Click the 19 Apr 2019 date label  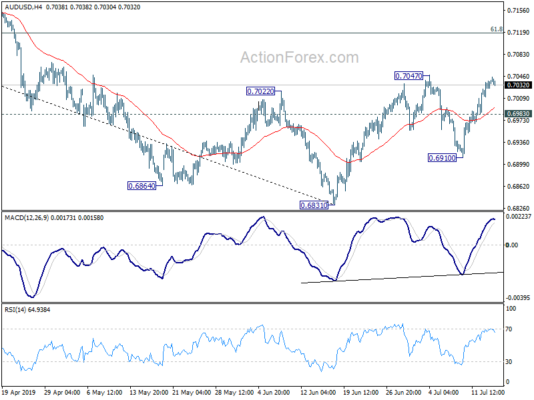click(19, 392)
